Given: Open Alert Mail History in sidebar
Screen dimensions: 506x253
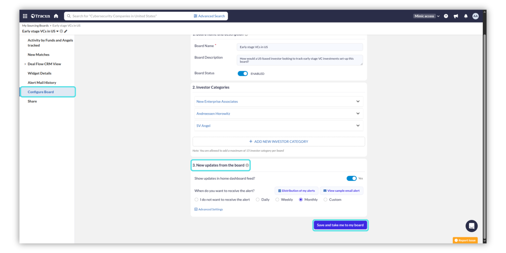Looking at the screenshot, I should [x=42, y=83].
